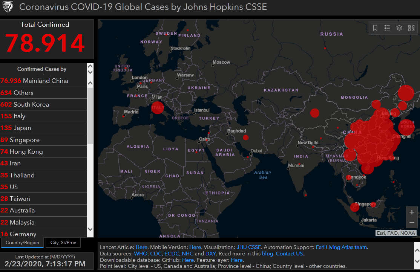420x272 pixels.
Task: Open the GitHub Here link
Action: (188, 260)
